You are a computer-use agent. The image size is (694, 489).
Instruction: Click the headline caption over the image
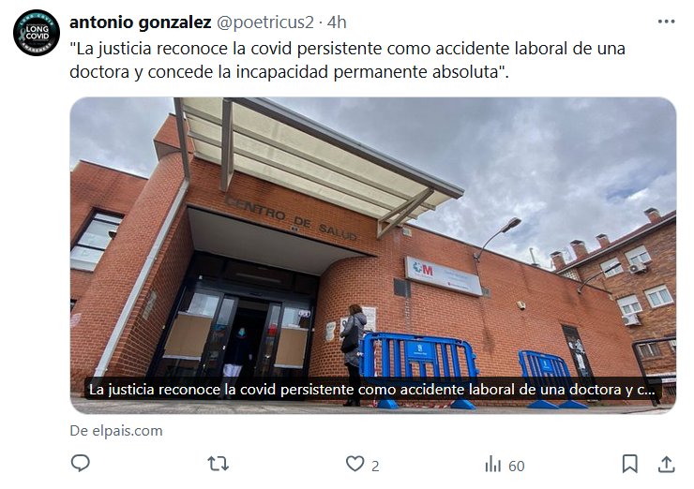[x=371, y=390]
